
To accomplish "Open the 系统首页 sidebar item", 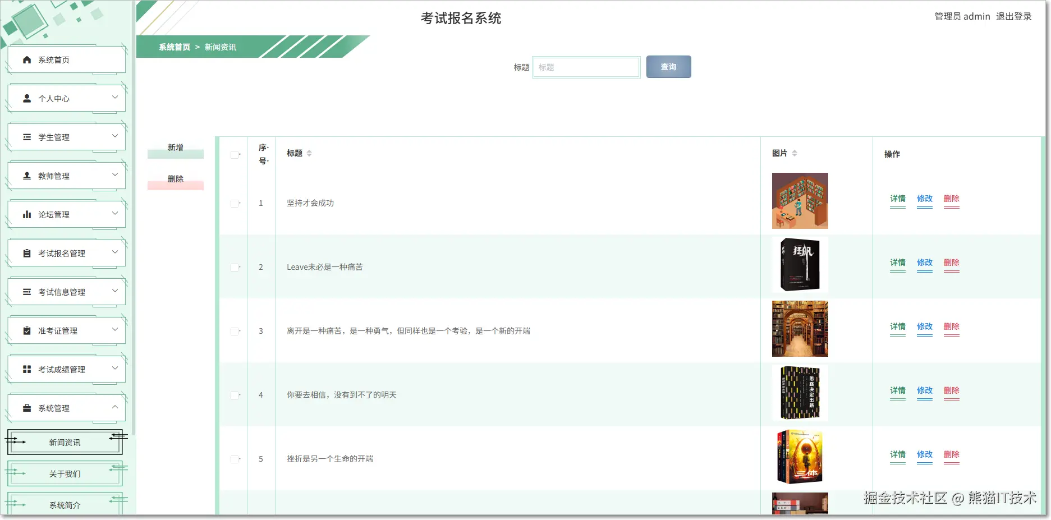I will tap(66, 59).
